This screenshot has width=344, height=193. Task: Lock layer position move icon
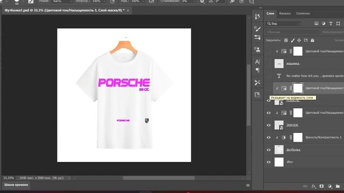coord(299,40)
